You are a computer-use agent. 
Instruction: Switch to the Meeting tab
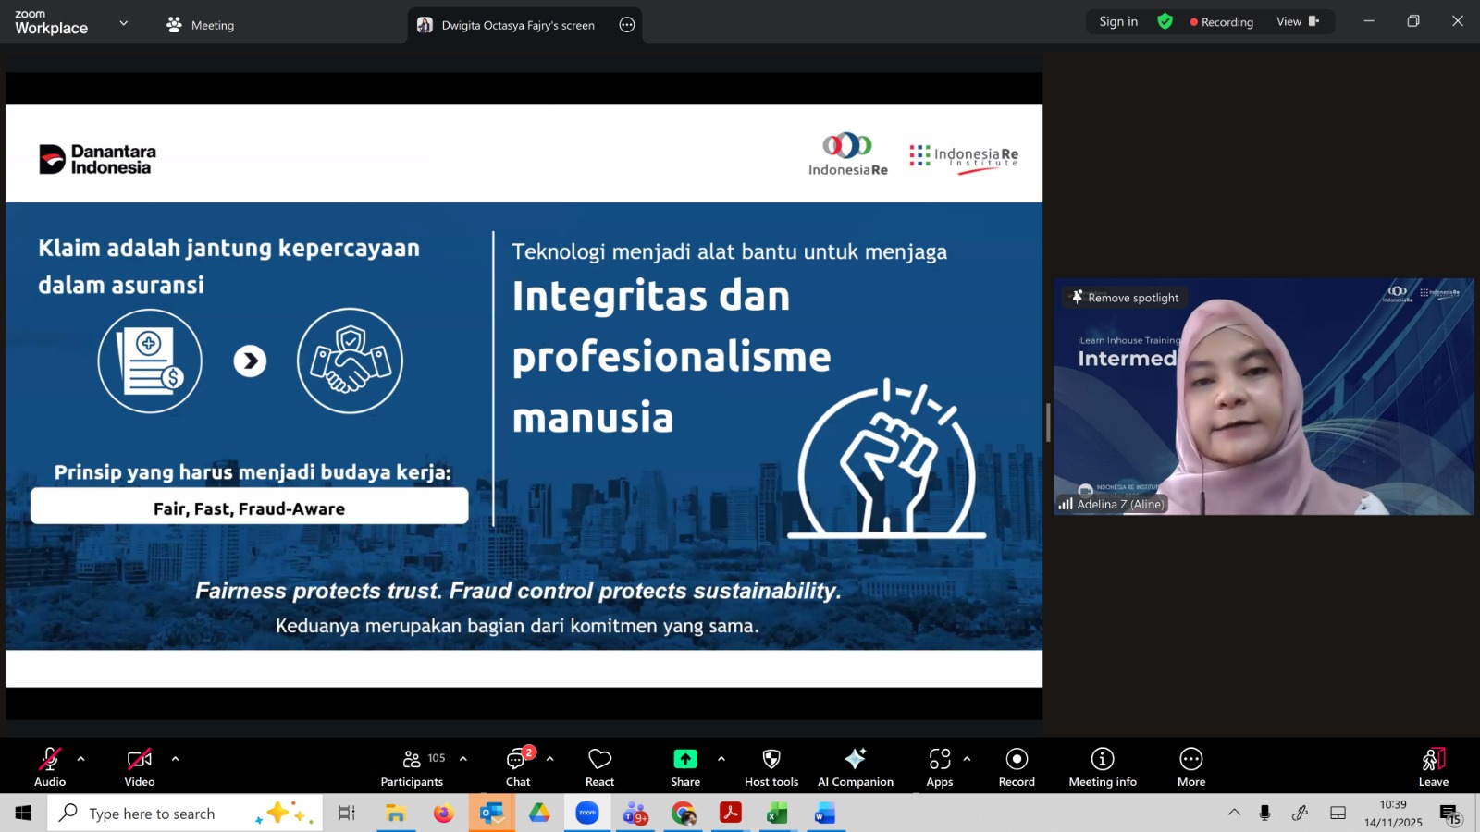201,25
